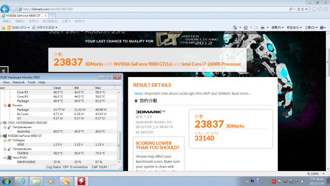Click the taskbar clock showing 04:45

(x=317, y=181)
